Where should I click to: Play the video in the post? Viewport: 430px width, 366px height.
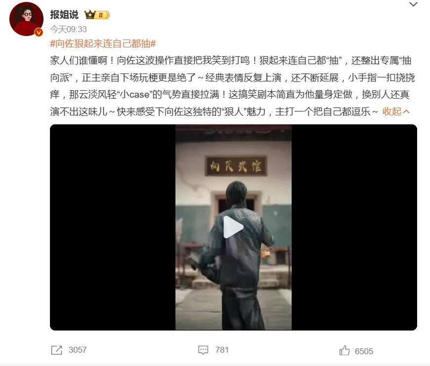click(x=233, y=227)
